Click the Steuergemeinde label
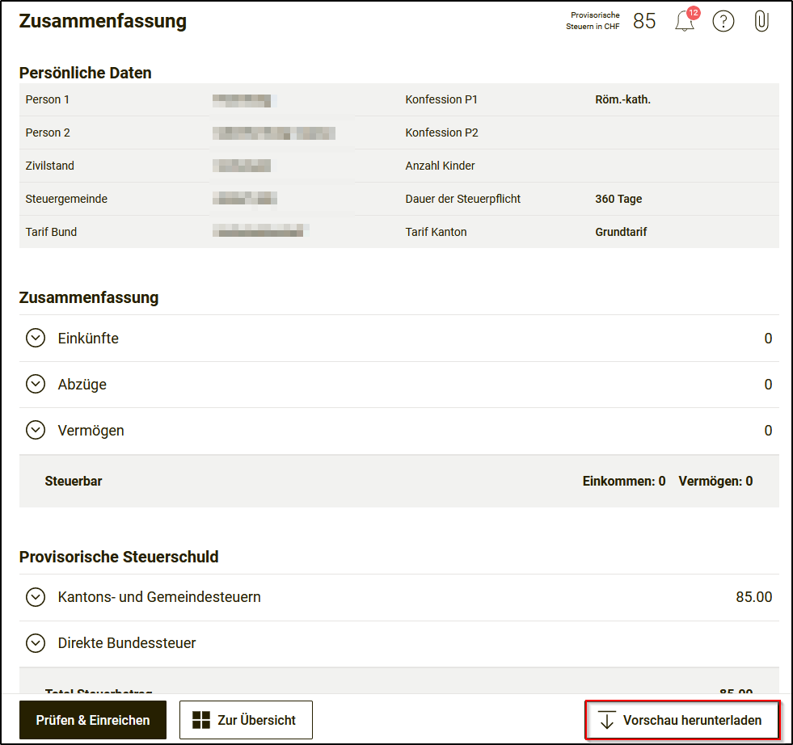Viewport: 793px width, 745px height. (66, 199)
